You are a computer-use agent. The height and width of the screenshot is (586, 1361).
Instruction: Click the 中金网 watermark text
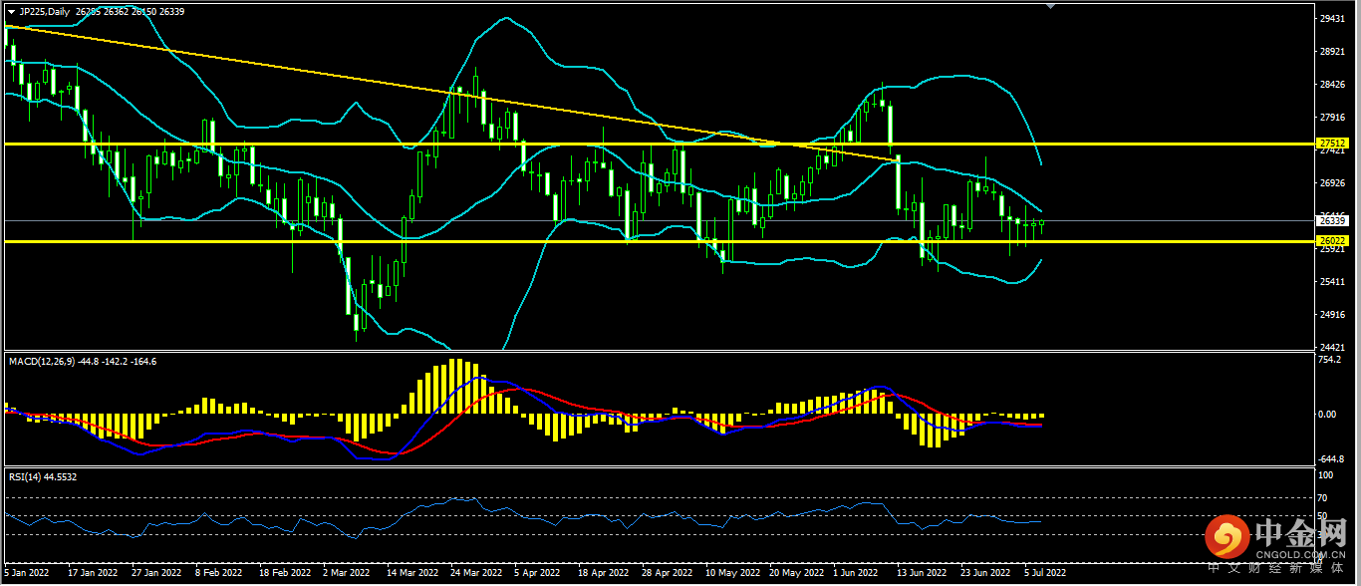click(x=1300, y=532)
